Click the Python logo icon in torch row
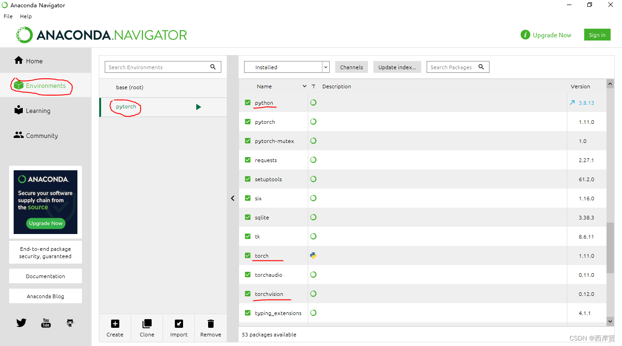The height and width of the screenshot is (346, 622). point(313,255)
